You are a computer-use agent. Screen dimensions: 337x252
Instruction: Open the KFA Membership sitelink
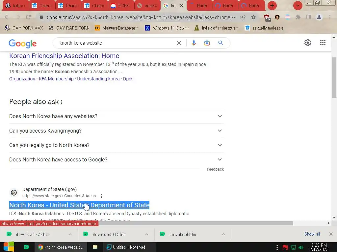[56, 79]
